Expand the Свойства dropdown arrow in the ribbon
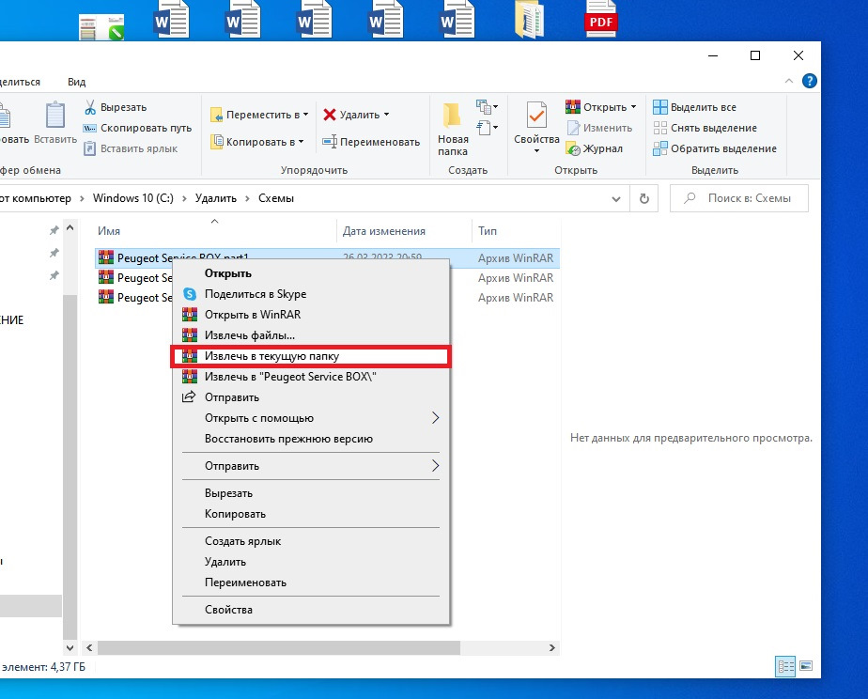Viewport: 868px width, 699px height. pyautogui.click(x=536, y=150)
